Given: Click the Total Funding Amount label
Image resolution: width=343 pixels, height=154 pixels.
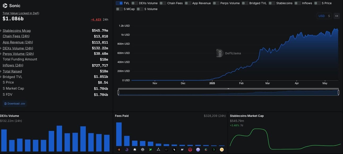Looking at the screenshot, I should (20, 59).
